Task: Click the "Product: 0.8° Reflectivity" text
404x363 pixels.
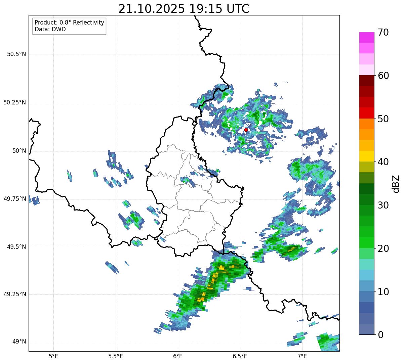Action: (70, 22)
